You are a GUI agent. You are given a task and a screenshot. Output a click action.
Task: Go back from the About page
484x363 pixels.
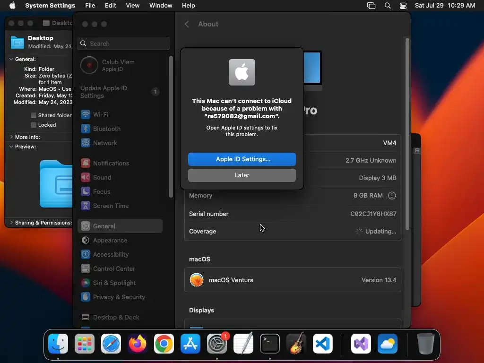[x=187, y=24]
